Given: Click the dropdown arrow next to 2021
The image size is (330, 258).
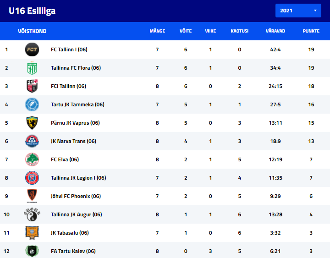Looking at the screenshot, I should [x=315, y=11].
